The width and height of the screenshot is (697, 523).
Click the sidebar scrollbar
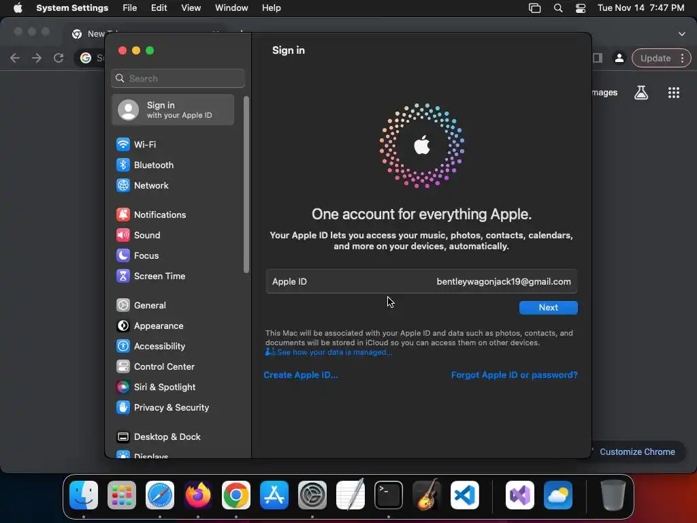[x=246, y=185]
